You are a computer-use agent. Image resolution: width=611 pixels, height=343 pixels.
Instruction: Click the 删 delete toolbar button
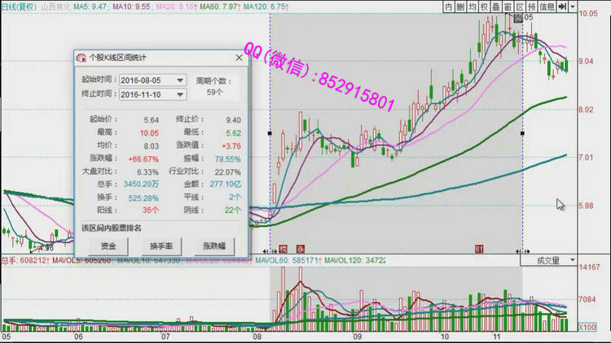pos(459,7)
